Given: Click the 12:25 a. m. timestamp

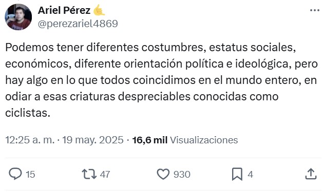Looking at the screenshot, I should (x=30, y=140).
